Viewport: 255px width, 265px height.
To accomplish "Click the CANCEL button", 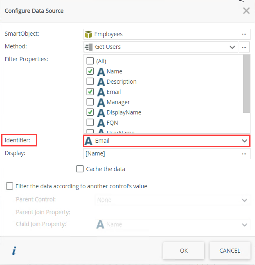I will pyautogui.click(x=230, y=251).
